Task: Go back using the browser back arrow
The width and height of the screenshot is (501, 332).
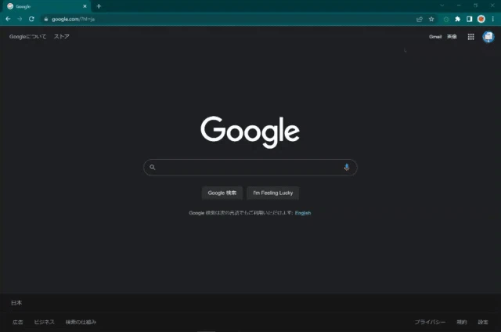Action: (8, 19)
